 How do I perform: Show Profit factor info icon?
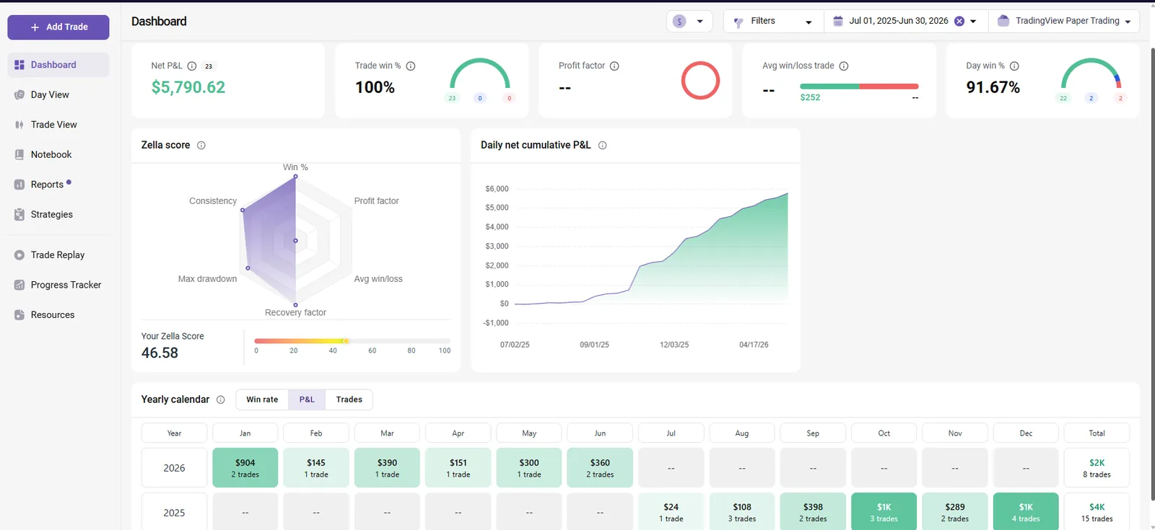click(x=614, y=66)
